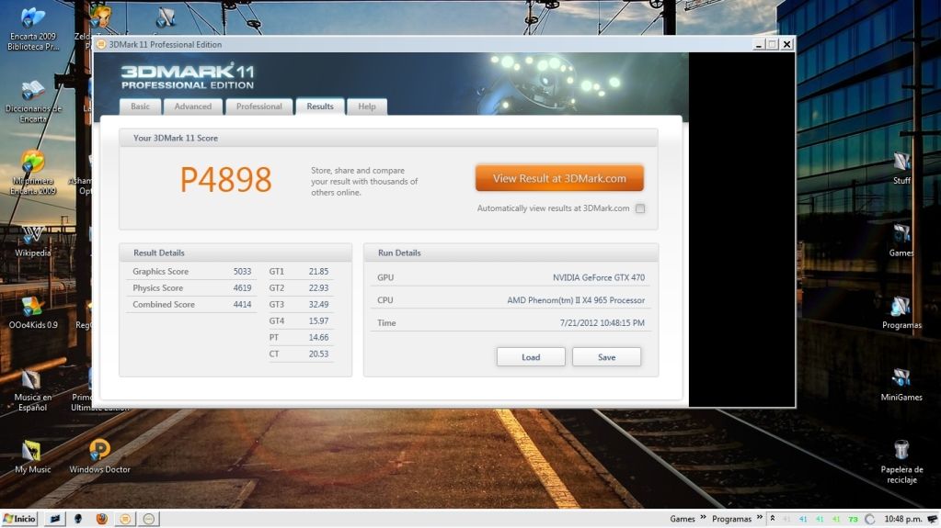Click the 3DMark orange taskbar button
Screen dimensions: 941x528
point(125,519)
